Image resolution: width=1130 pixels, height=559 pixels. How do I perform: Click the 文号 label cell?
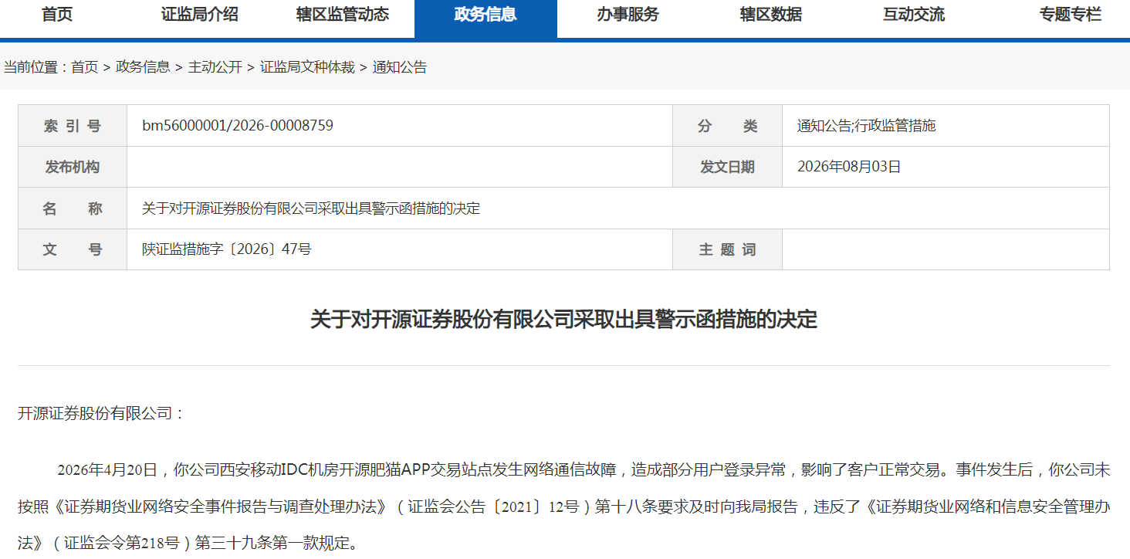coord(73,249)
